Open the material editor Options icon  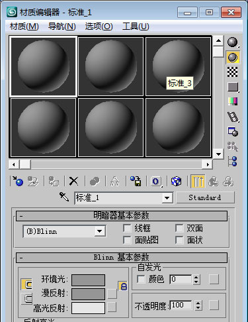pos(233,132)
